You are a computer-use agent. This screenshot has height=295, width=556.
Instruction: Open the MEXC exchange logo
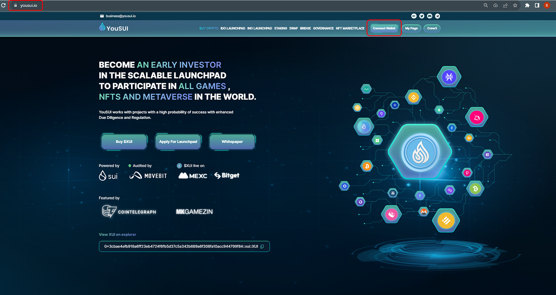point(193,175)
